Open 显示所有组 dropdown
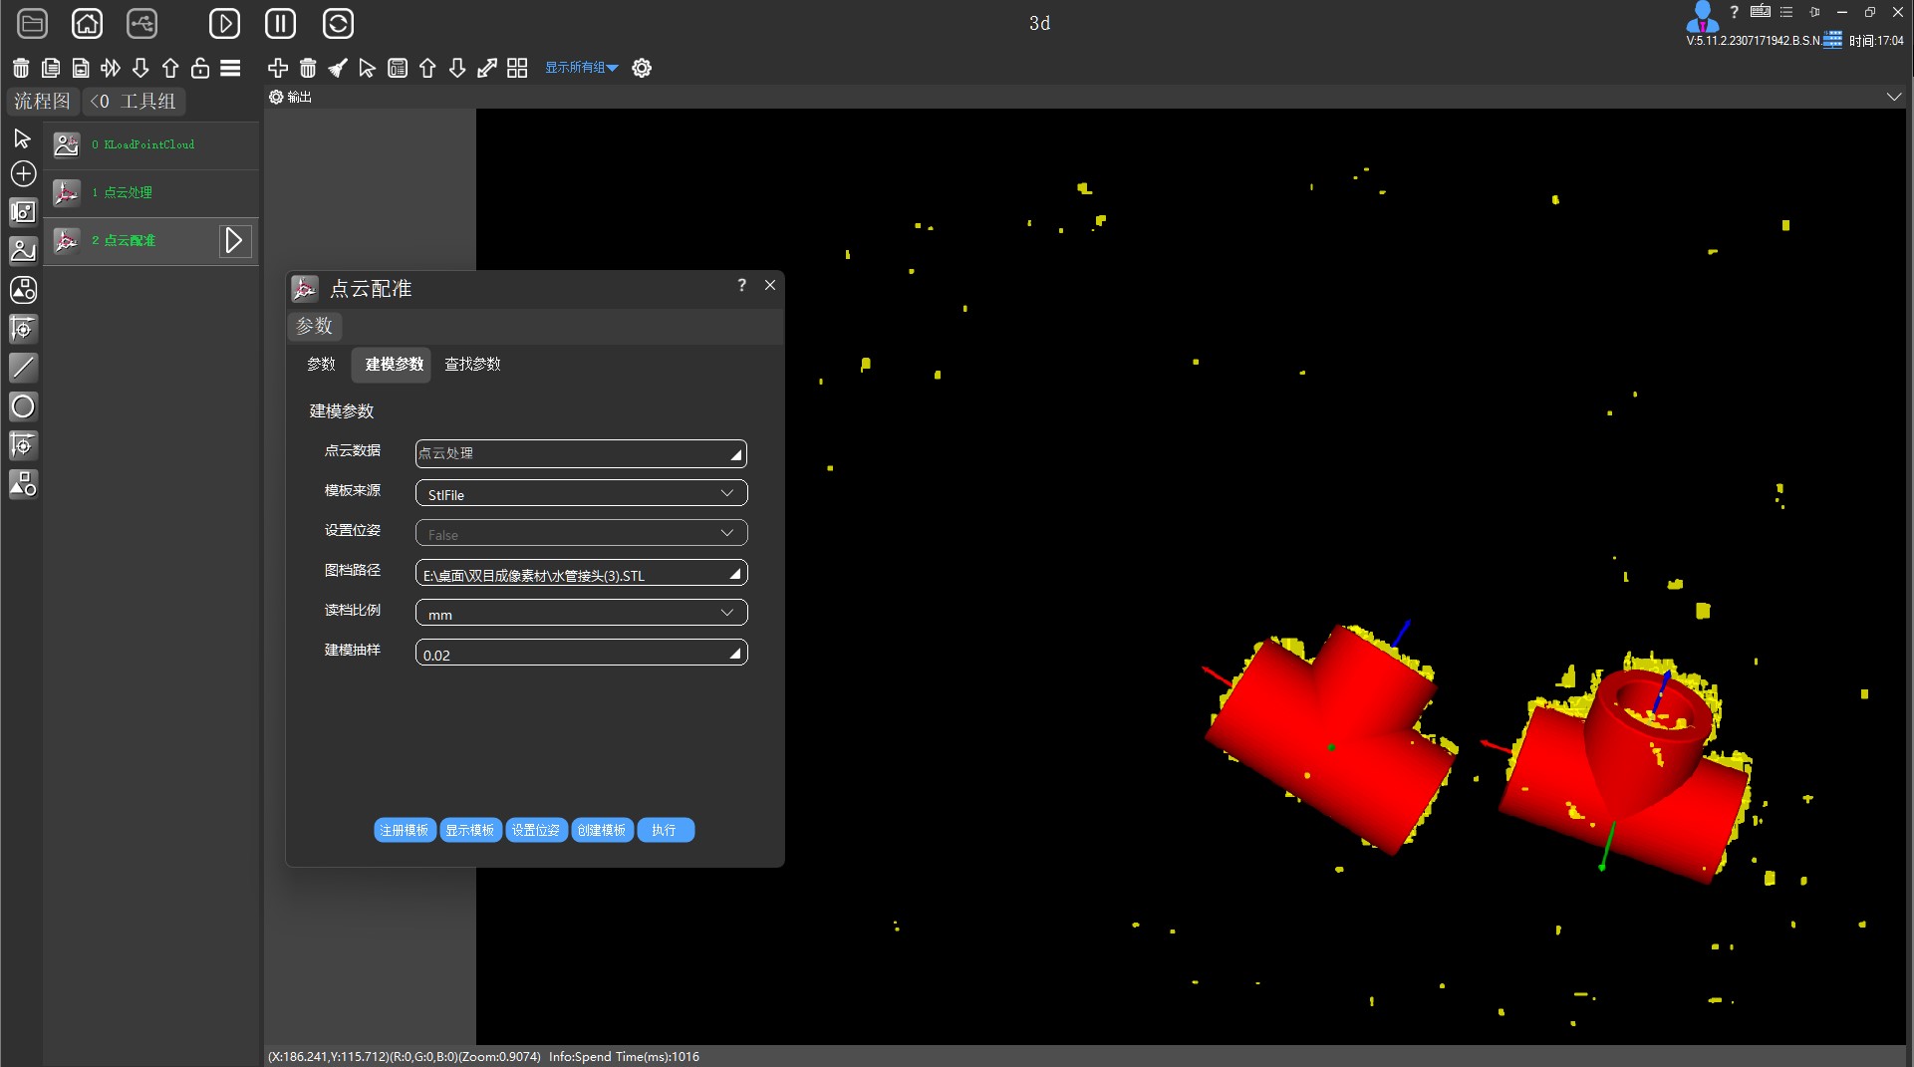 pyautogui.click(x=581, y=68)
